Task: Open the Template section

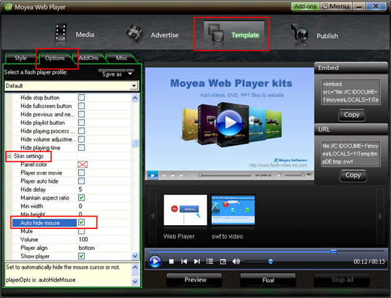Action: pos(234,34)
